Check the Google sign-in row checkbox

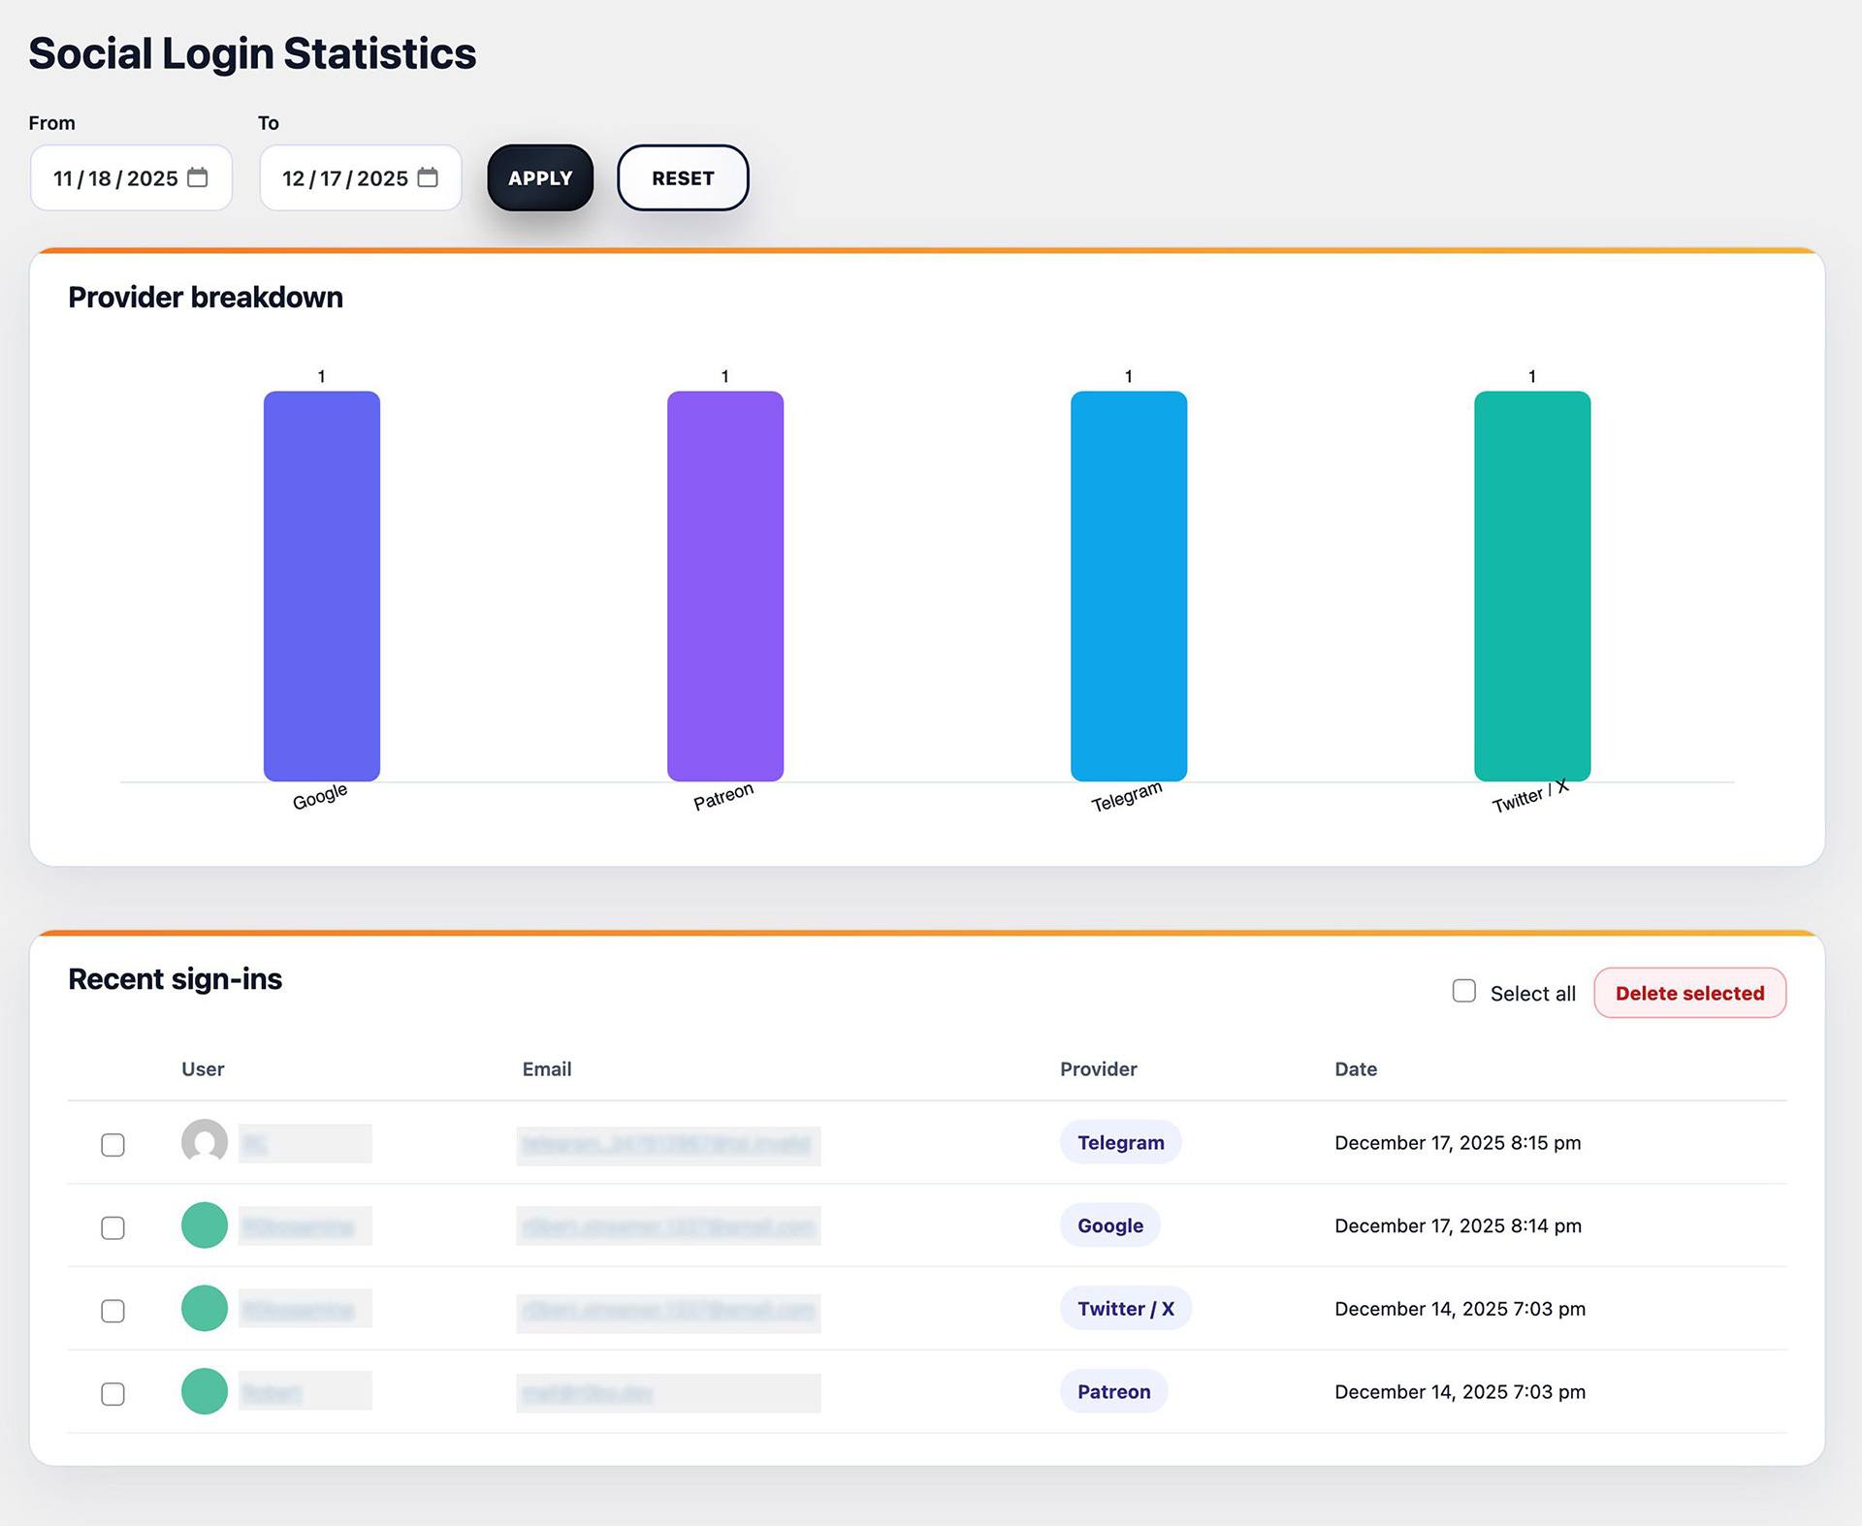tap(113, 1228)
